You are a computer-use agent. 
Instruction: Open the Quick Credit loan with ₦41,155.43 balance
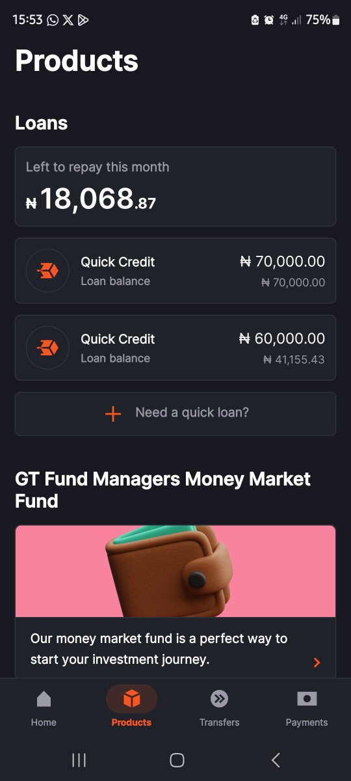175,348
